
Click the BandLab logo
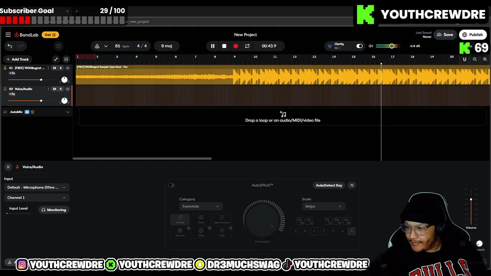pyautogui.click(x=26, y=35)
